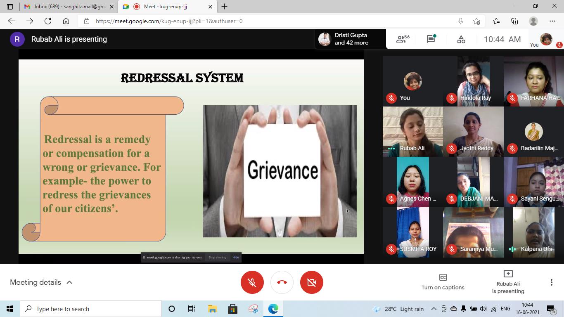Click the red hang up call button

tap(282, 282)
